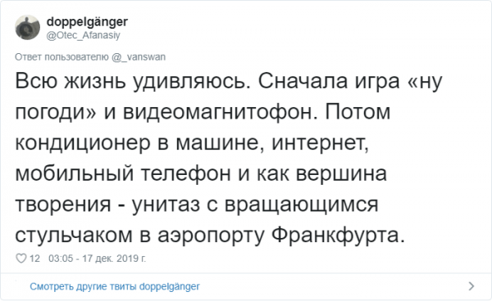
Task: Click the word 'интернет' in the tweet
Action: click(x=317, y=142)
